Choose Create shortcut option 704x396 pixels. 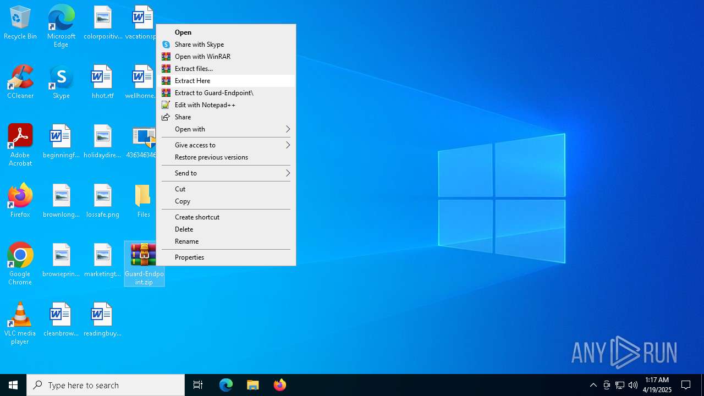pyautogui.click(x=226, y=217)
